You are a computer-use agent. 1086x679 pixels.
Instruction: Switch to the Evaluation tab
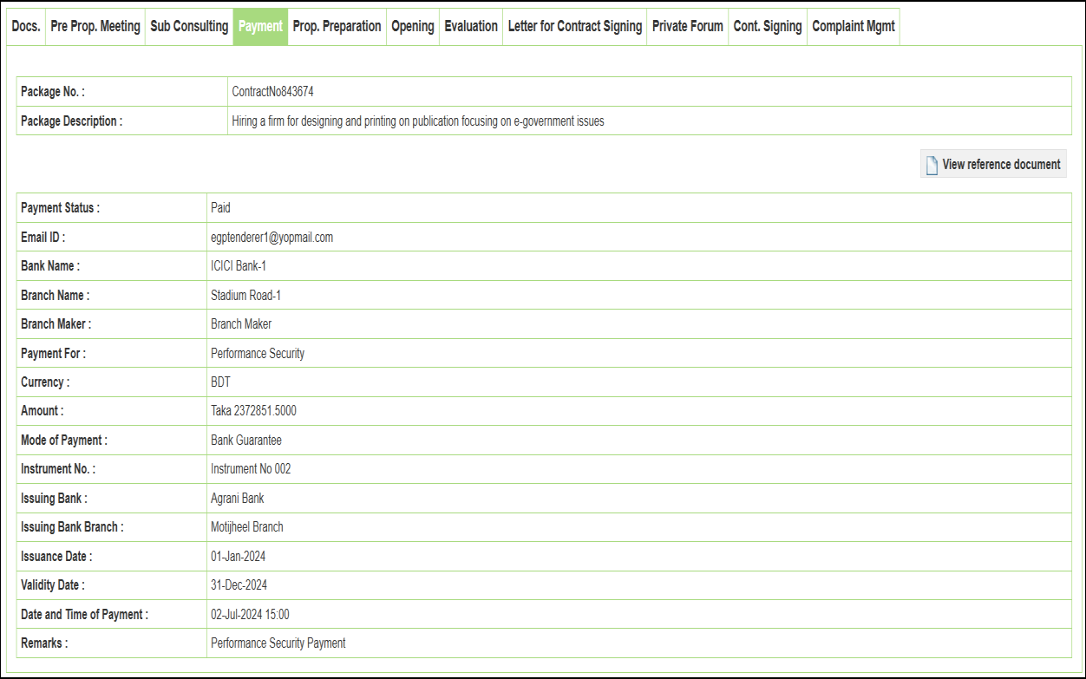coord(471,27)
